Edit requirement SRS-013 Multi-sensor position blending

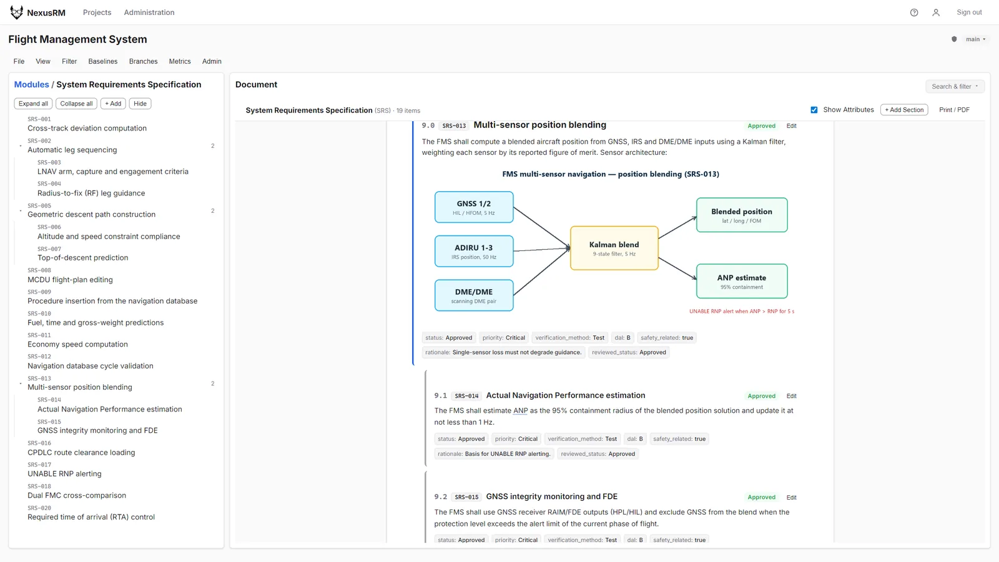791,126
